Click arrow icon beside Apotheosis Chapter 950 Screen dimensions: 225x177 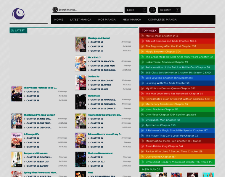(x=142, y=125)
